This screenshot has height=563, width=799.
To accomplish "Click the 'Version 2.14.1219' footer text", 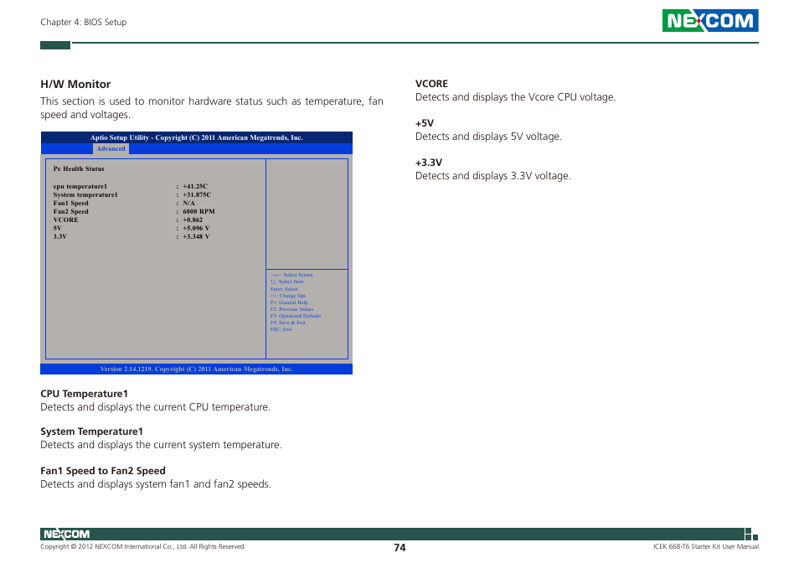I will coord(196,369).
